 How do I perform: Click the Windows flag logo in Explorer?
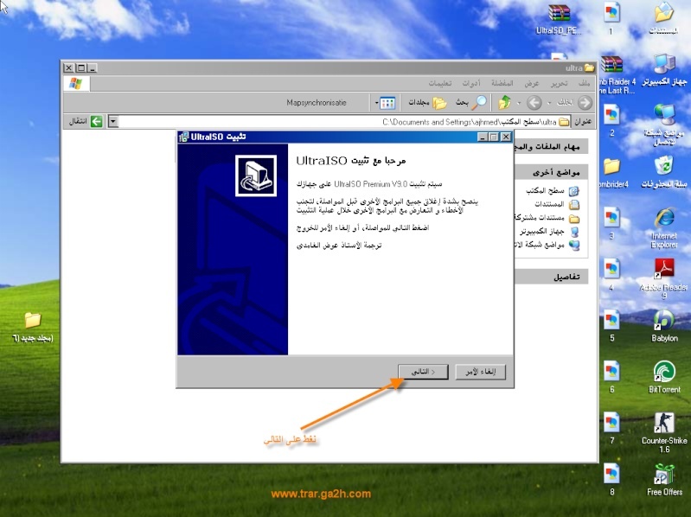point(76,83)
